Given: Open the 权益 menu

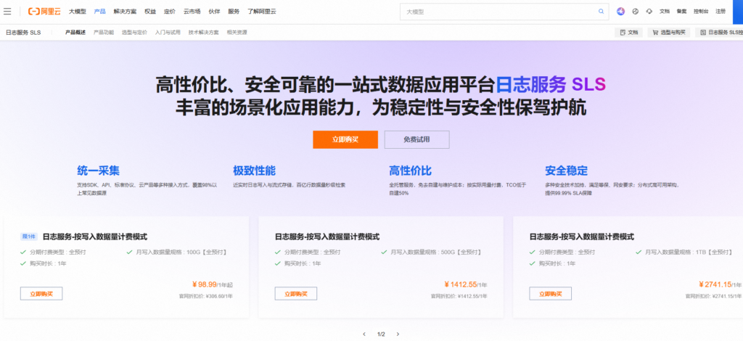Looking at the screenshot, I should 150,12.
